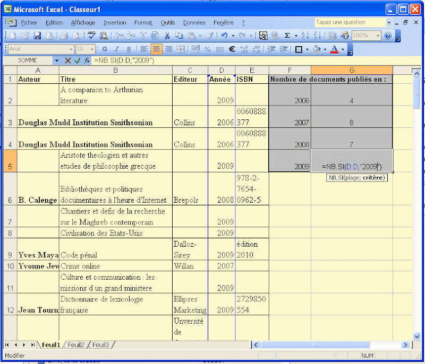Image resolution: width=425 pixels, height=364 pixels.
Task: Open the font size dropdown
Action: [92, 49]
